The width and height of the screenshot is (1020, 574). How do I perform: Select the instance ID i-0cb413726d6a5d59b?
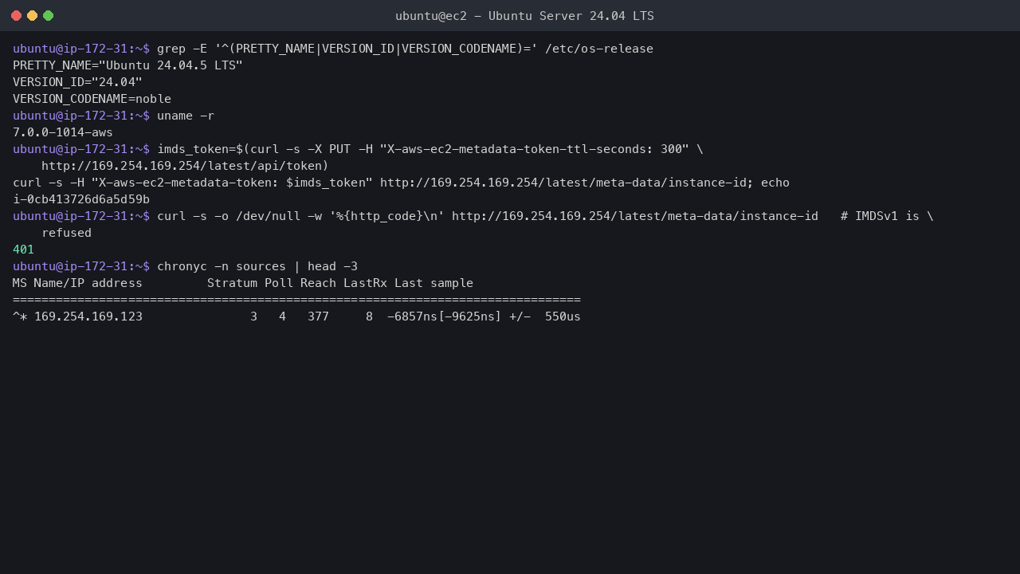click(x=81, y=199)
